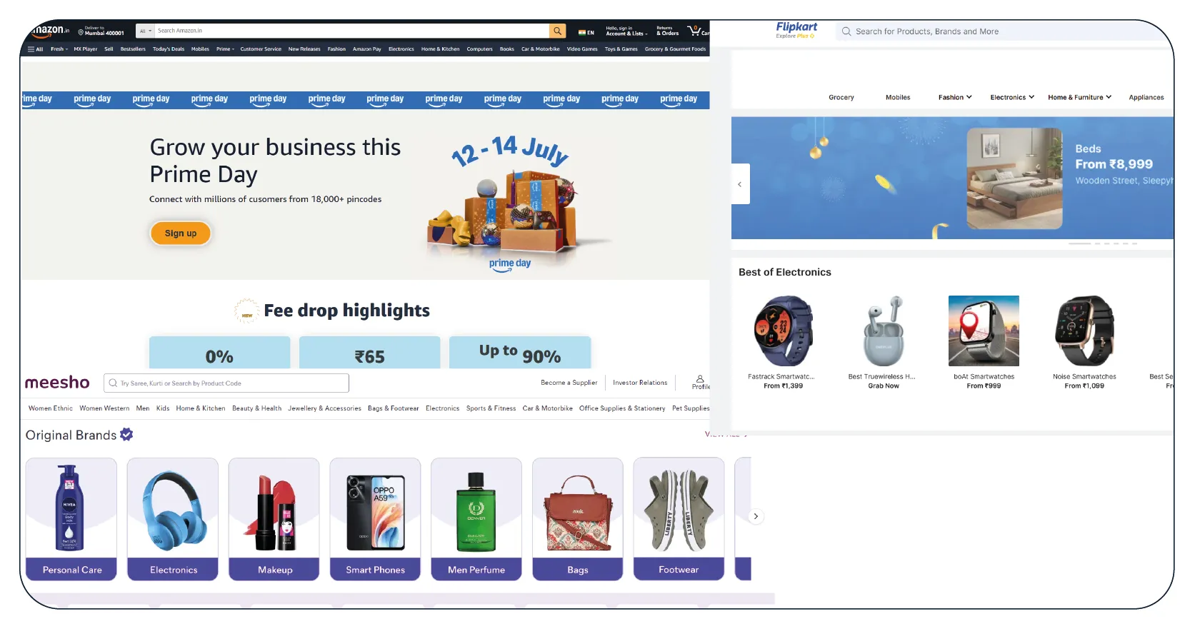Click the Meesho product search field
Screen dimensions: 1195x629
point(226,383)
